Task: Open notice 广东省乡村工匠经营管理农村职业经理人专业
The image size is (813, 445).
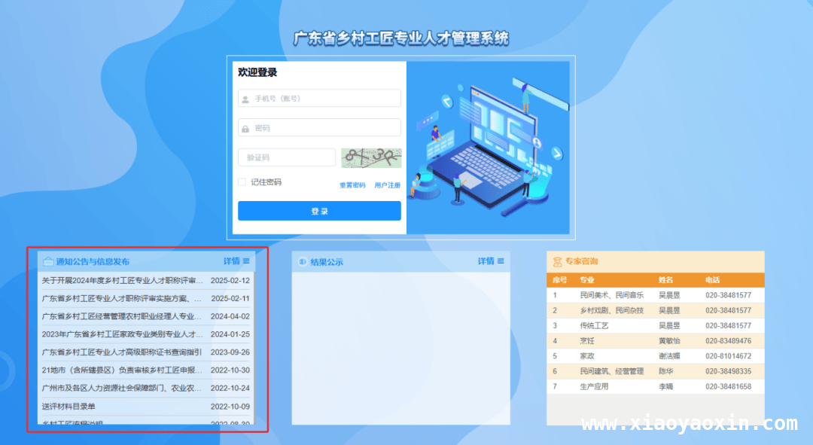Action: (x=121, y=316)
